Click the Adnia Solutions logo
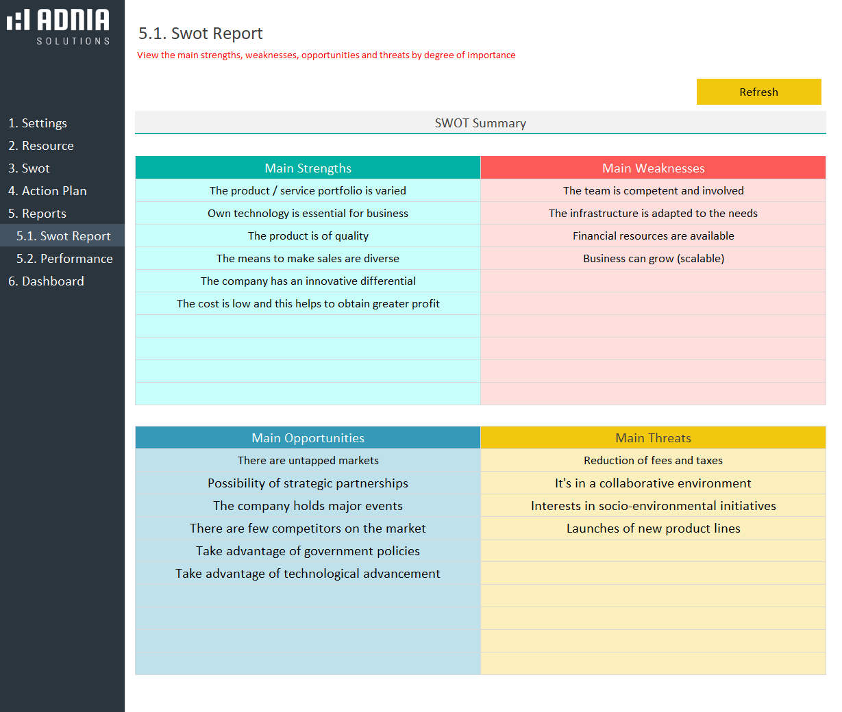 coord(59,26)
